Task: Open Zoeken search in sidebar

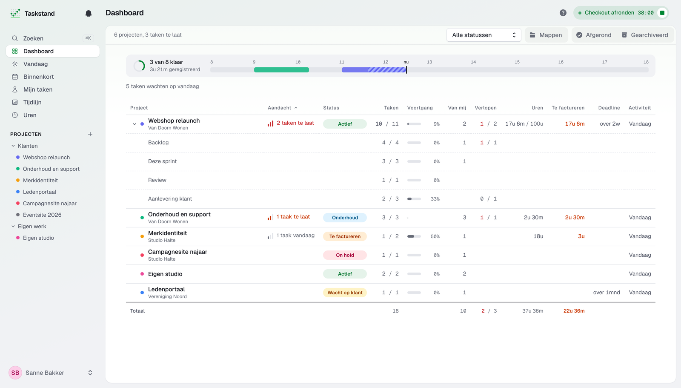Action: tap(53, 38)
